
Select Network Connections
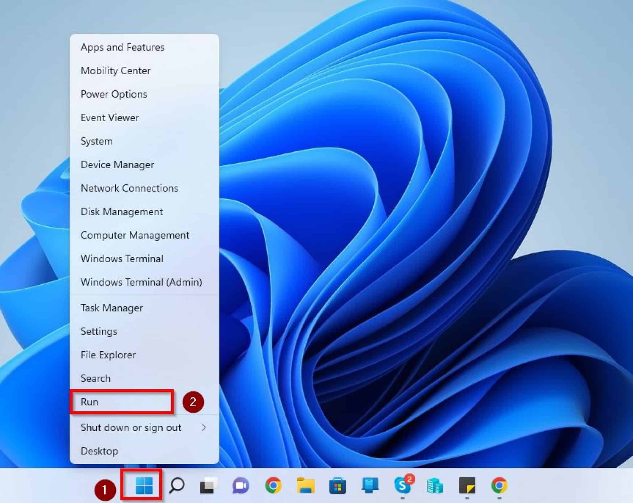click(129, 188)
